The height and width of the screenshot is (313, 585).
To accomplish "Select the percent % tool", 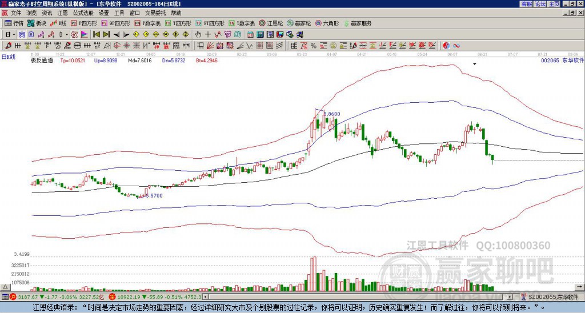I will (x=314, y=46).
